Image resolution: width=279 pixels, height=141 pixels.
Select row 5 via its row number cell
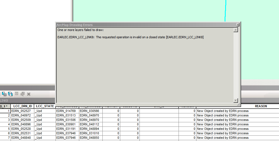tap(5, 129)
